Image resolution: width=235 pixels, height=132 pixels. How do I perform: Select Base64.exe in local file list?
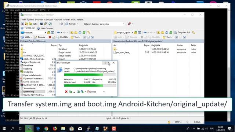[x=28, y=65]
